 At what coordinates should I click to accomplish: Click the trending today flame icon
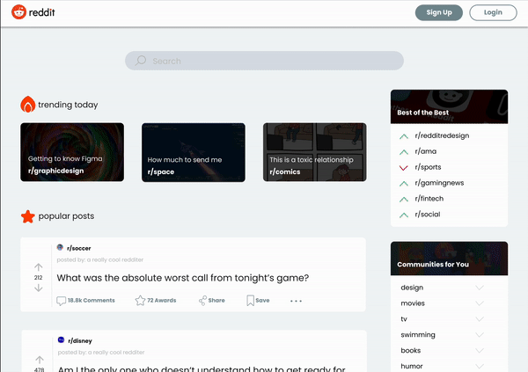[28, 105]
